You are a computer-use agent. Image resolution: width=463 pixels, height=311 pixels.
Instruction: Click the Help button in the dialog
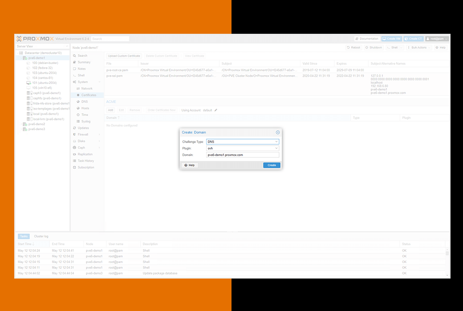[190, 165]
